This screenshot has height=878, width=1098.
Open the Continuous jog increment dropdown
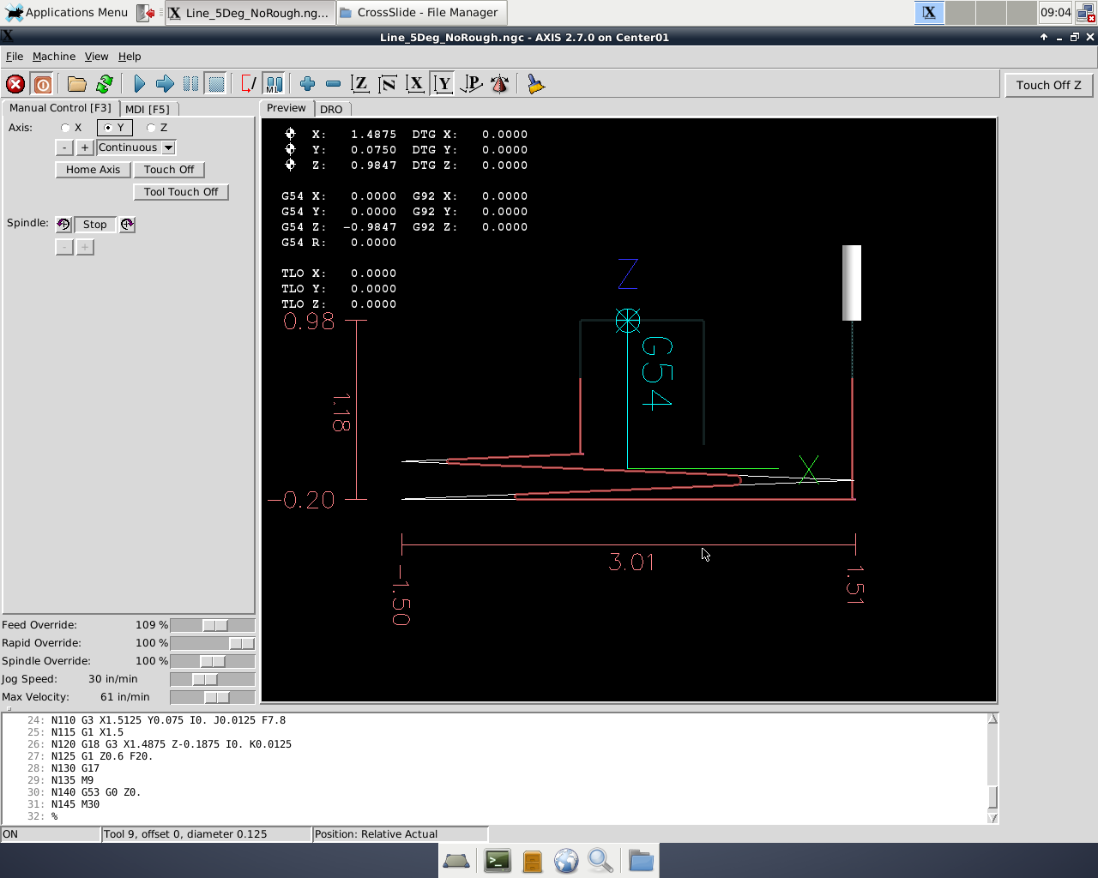tap(135, 147)
